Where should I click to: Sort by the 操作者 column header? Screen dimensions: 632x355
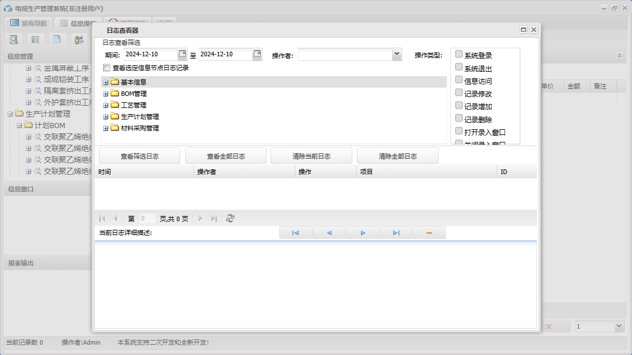(x=206, y=172)
